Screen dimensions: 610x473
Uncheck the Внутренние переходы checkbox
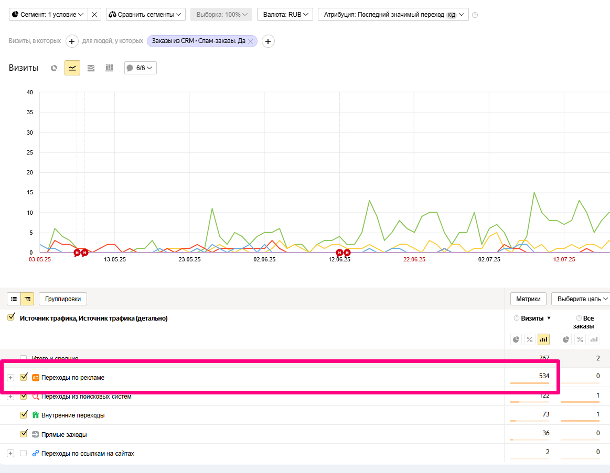coord(23,415)
